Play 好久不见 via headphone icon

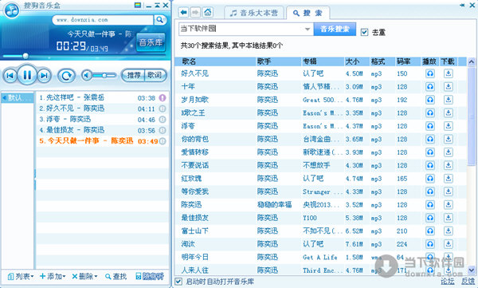point(430,73)
